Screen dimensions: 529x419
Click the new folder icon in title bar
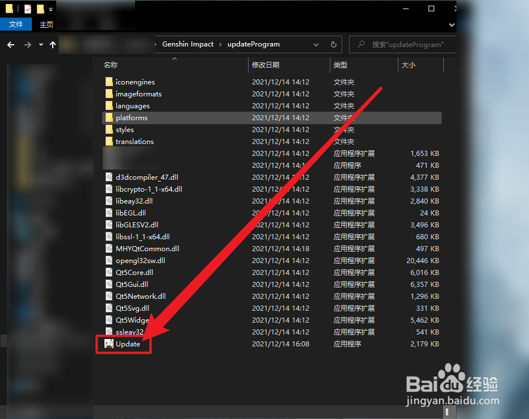point(40,9)
